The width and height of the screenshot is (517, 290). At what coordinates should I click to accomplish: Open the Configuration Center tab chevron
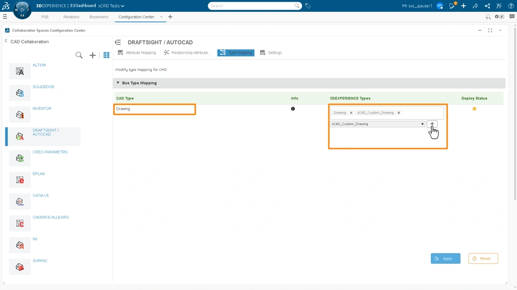point(161,17)
